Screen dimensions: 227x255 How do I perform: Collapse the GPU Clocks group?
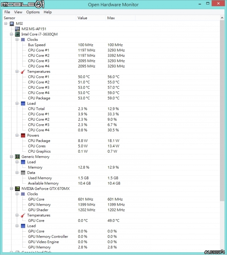coord(17,194)
